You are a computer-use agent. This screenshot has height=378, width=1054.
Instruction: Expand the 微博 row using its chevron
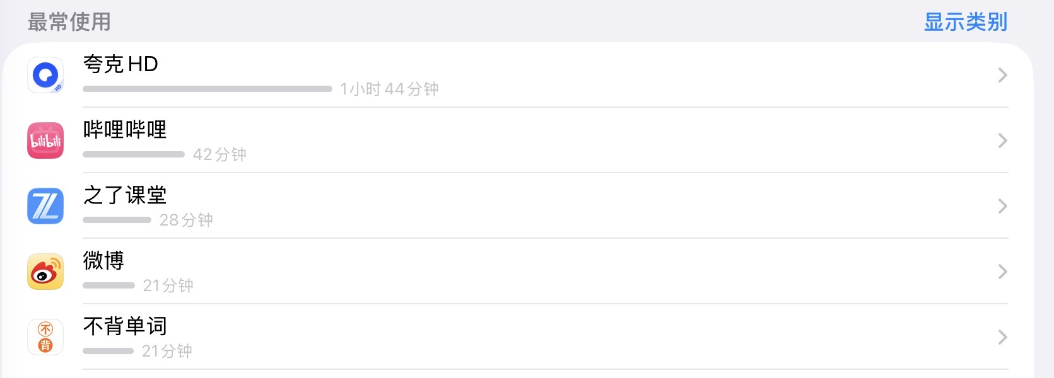1002,272
